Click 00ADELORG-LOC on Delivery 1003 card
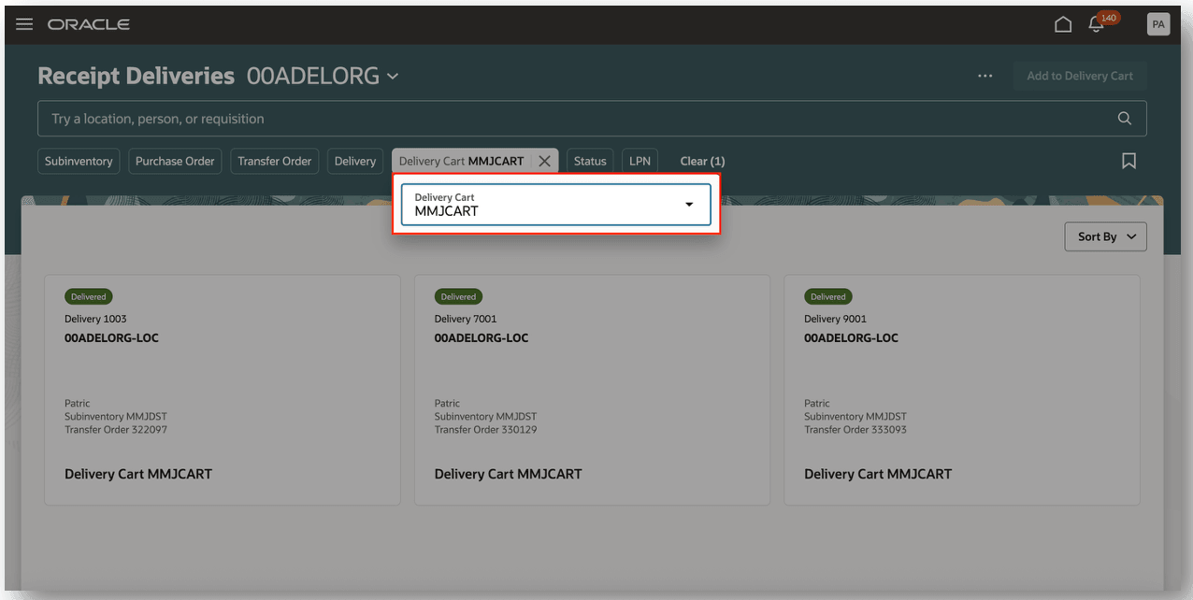This screenshot has width=1193, height=600. (111, 337)
